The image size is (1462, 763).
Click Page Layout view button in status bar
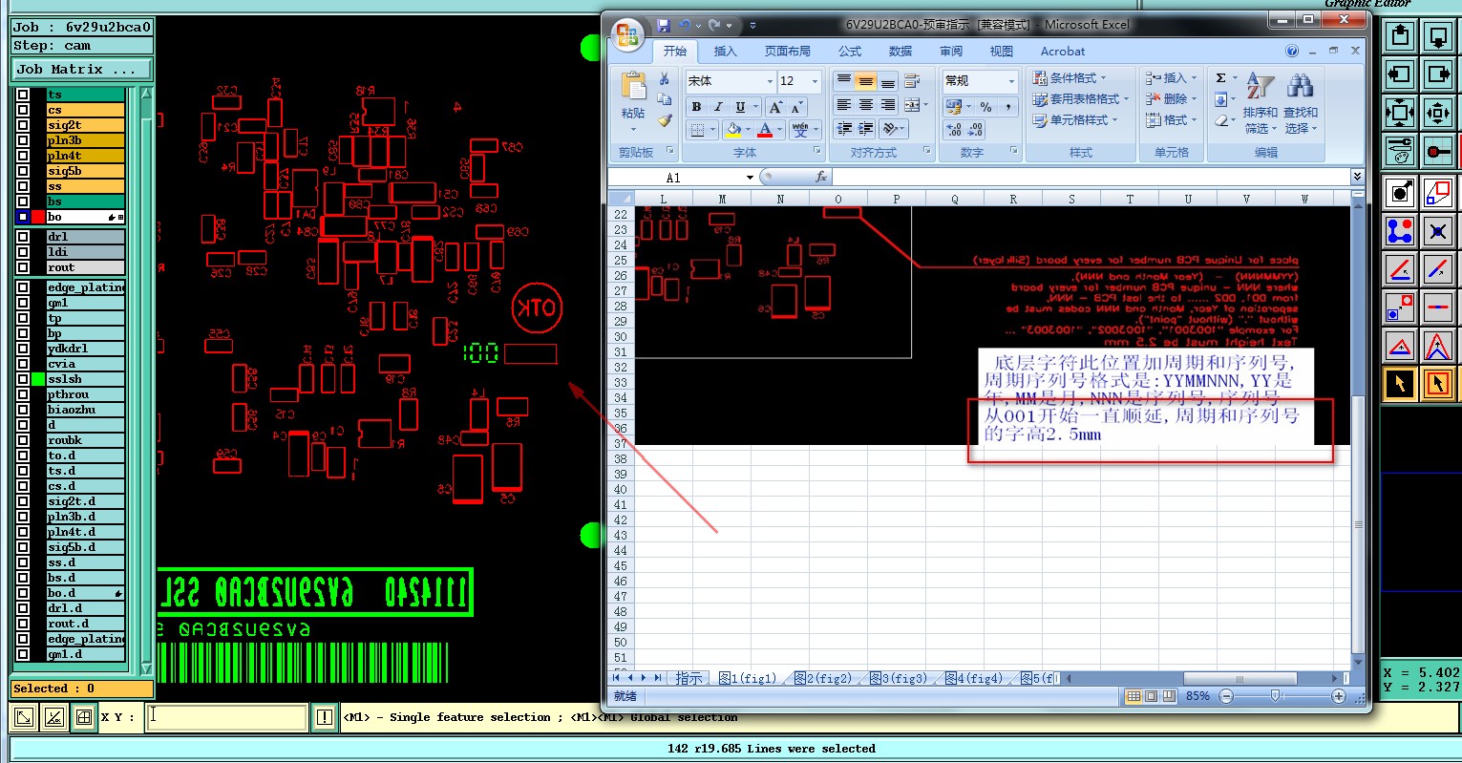tap(1151, 696)
